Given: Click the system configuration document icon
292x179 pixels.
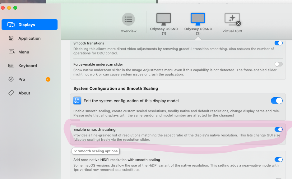Looking at the screenshot, I should coord(77,101).
